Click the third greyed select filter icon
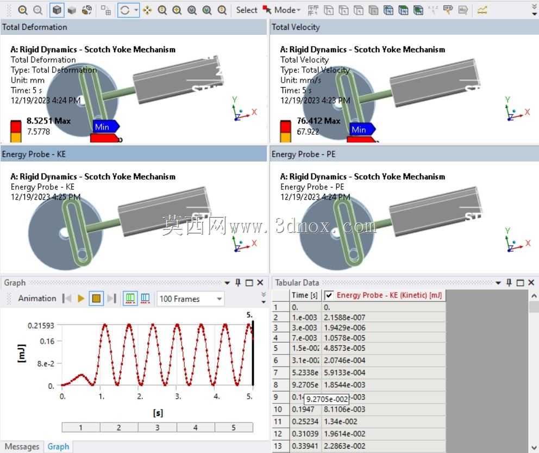Image resolution: width=539 pixels, height=453 pixels. click(x=358, y=10)
